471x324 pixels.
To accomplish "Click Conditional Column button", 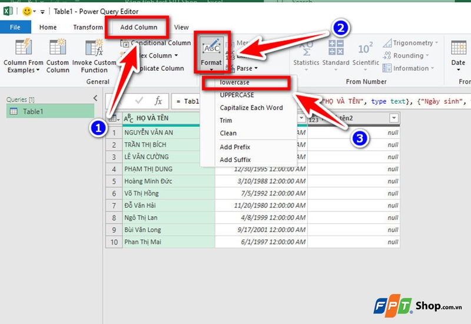I will [x=155, y=43].
